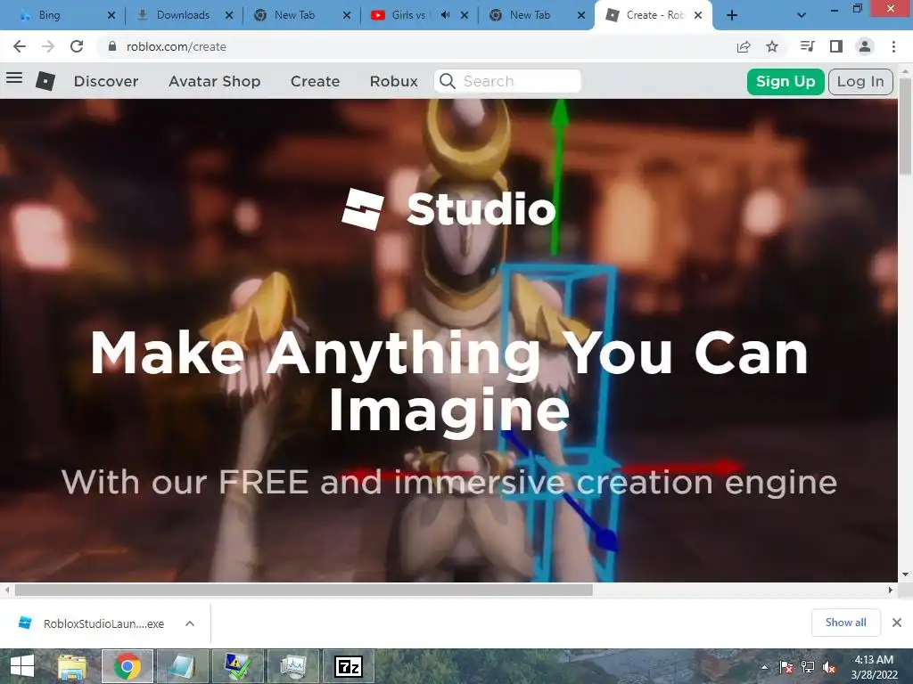Click the Studio logo on banner
Viewport: 913px width, 684px height.
[448, 208]
